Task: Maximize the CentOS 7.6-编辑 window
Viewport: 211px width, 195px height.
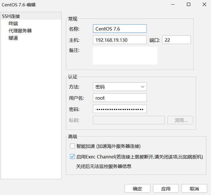Action: point(189,4)
